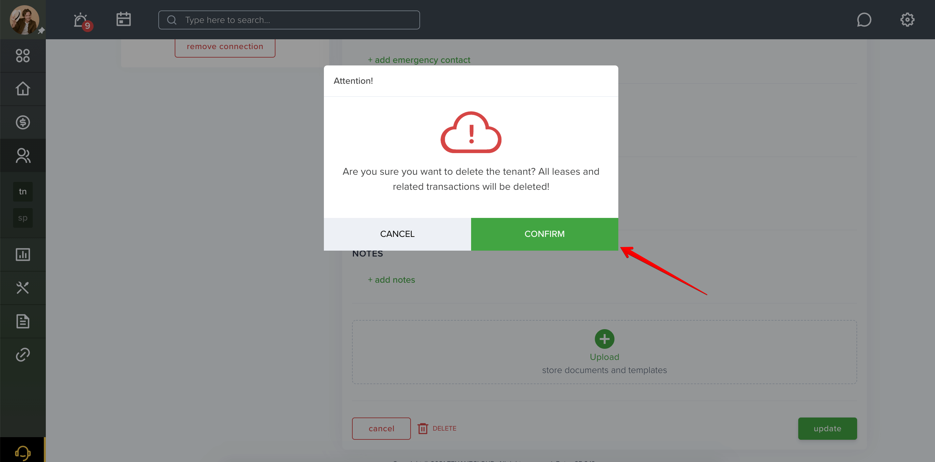Click CONFIRM to delete the tenant
935x462 pixels.
[544, 234]
